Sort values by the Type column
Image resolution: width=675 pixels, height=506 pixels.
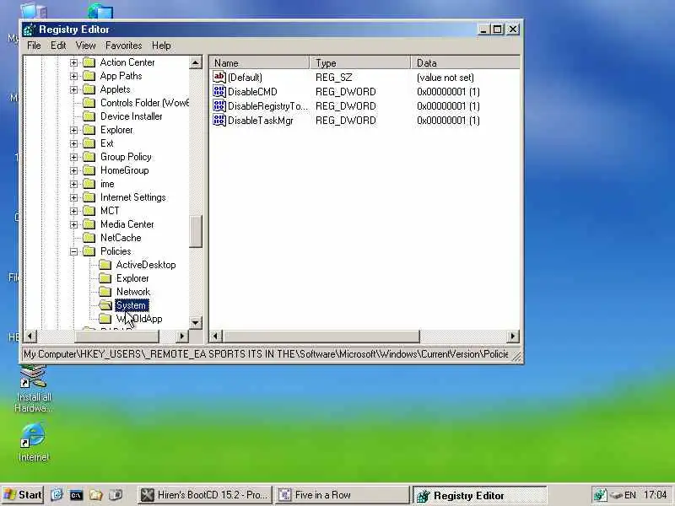[360, 62]
